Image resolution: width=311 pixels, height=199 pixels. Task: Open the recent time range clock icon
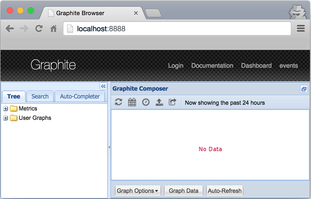point(146,102)
